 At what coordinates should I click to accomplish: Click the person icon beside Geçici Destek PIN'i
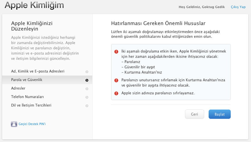[14, 124]
